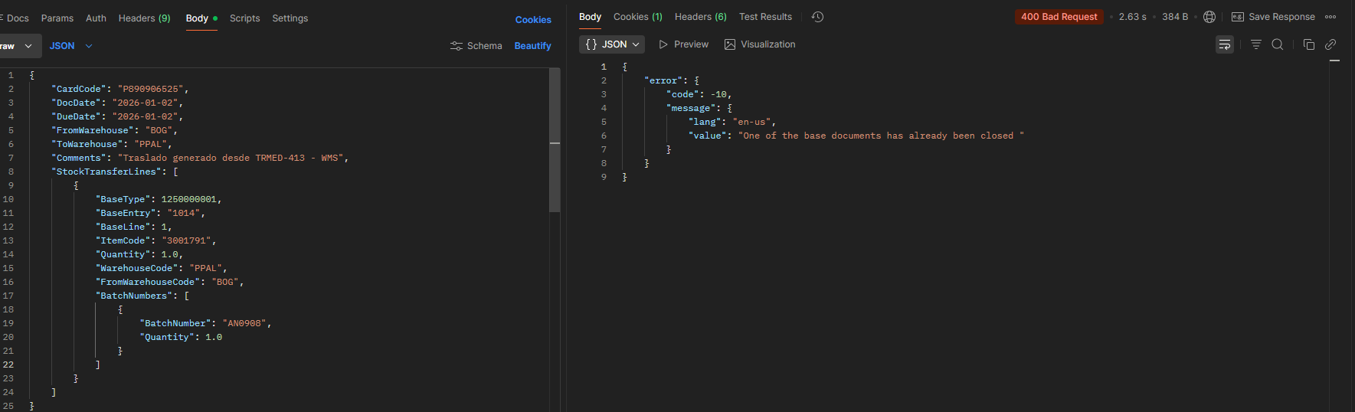The image size is (1355, 412).
Task: Click the link icon in response toolbar
Action: [x=1330, y=44]
